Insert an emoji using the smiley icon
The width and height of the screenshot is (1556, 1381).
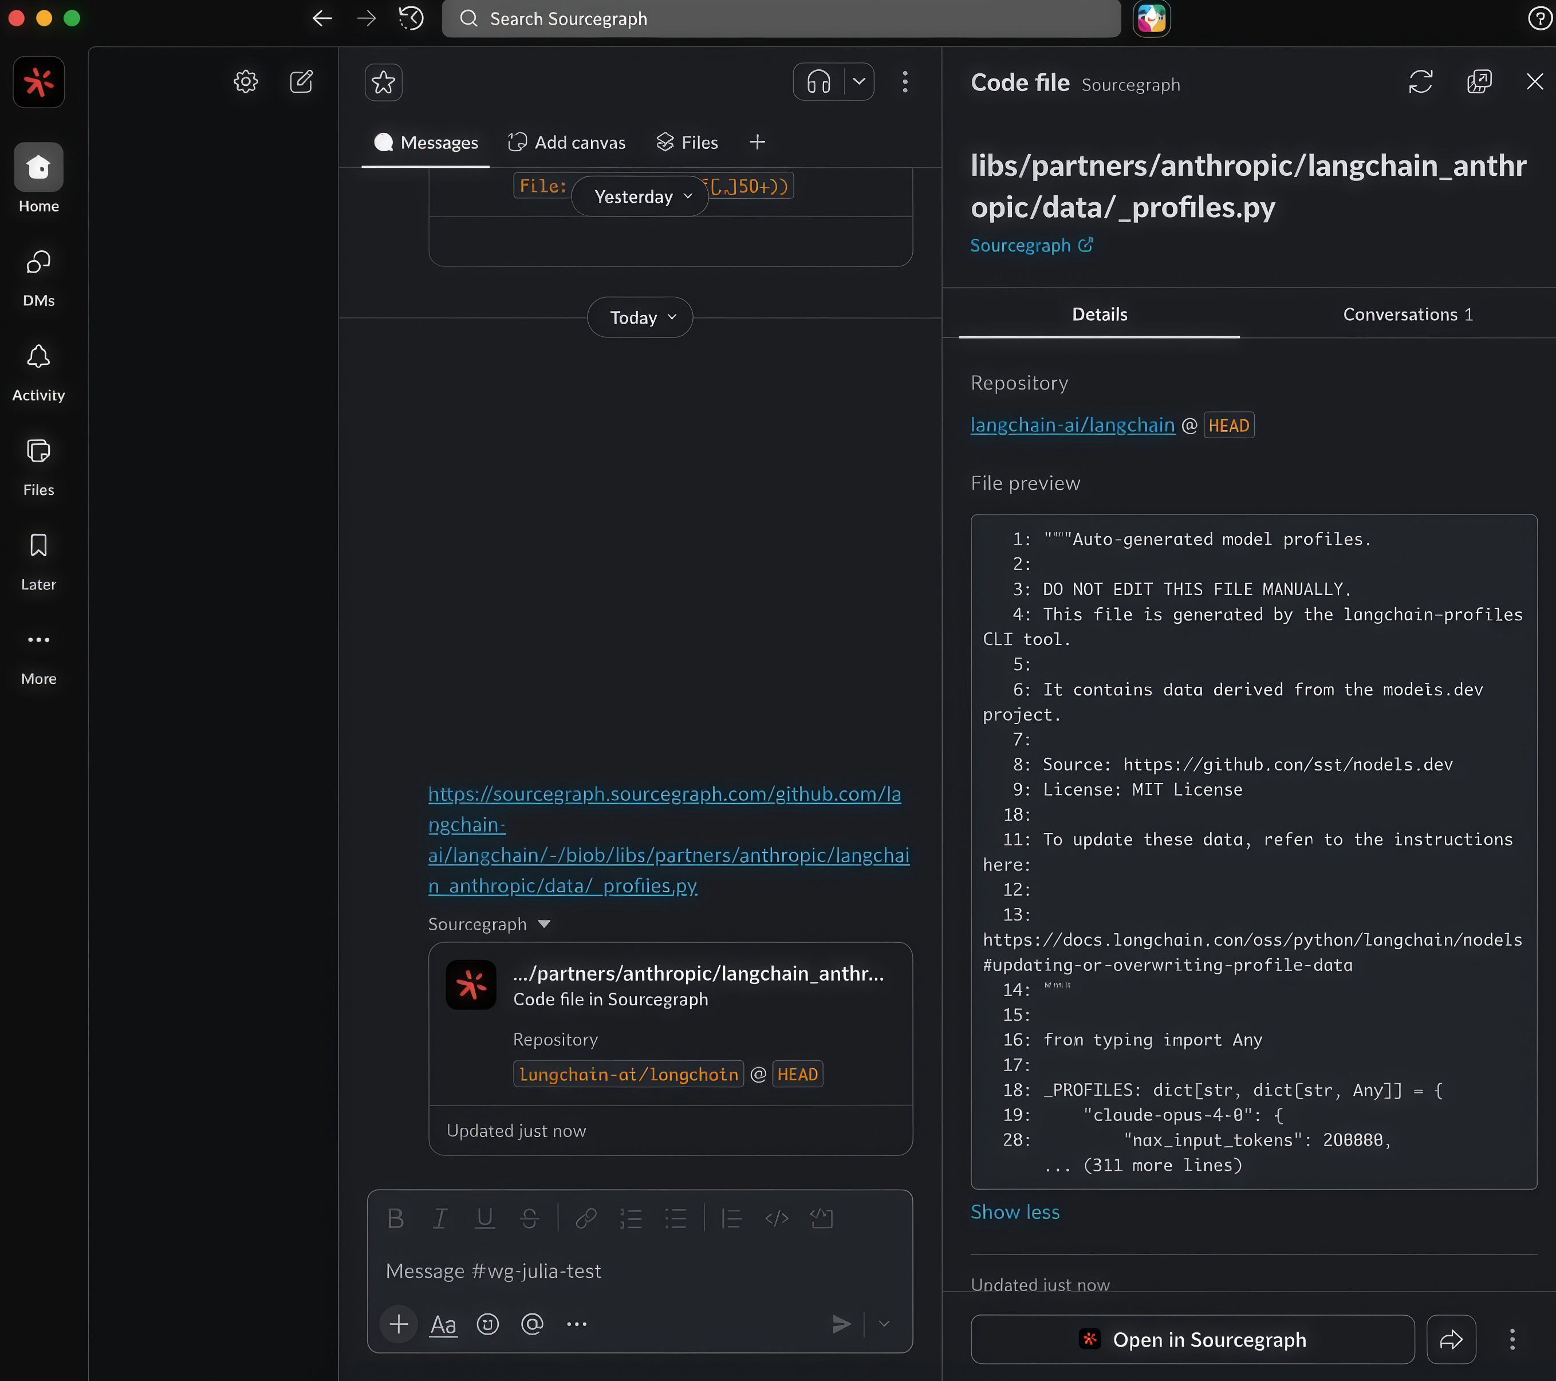click(487, 1325)
